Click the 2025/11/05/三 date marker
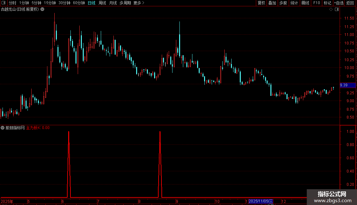 tap(261, 201)
